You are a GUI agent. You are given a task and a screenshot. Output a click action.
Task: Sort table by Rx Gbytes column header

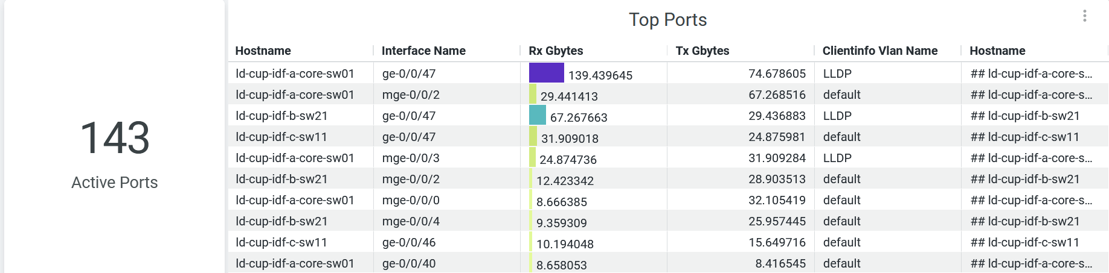[x=556, y=51]
